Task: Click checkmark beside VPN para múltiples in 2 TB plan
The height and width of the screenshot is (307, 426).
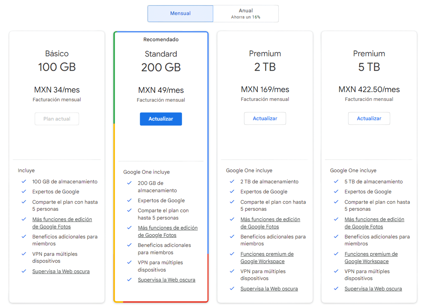Action: coord(232,271)
